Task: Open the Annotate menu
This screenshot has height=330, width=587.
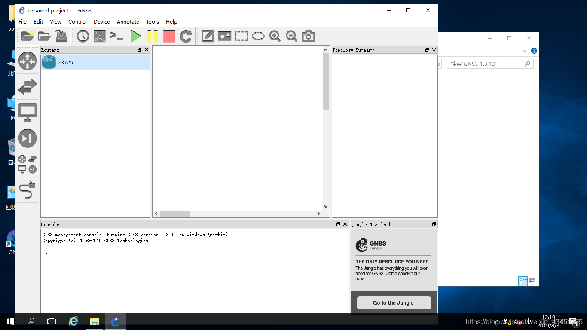Action: [128, 21]
